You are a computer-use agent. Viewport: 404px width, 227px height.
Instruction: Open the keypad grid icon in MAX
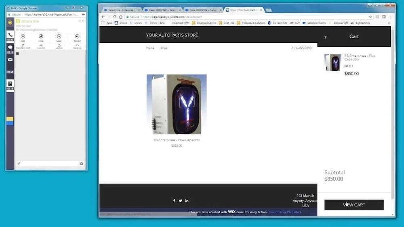(18, 54)
